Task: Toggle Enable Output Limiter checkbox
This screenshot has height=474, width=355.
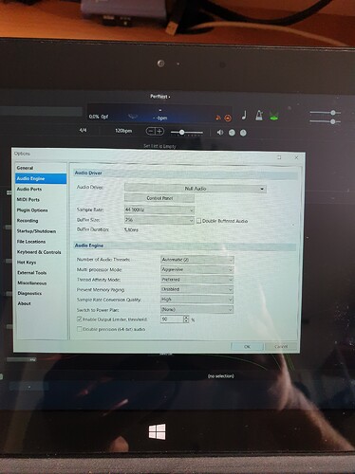Action: (80, 319)
